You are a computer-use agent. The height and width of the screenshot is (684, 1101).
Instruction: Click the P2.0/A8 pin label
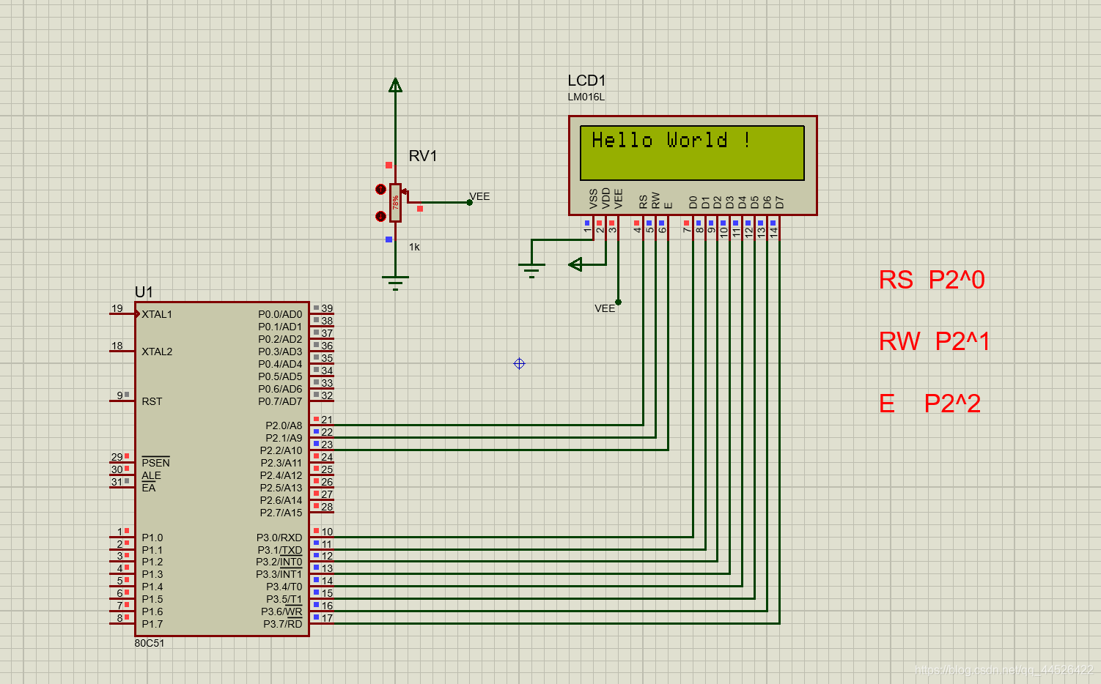click(284, 425)
